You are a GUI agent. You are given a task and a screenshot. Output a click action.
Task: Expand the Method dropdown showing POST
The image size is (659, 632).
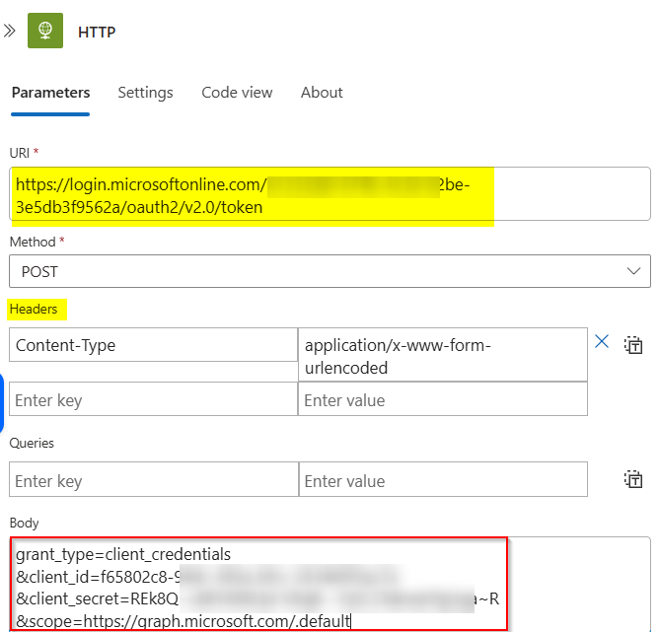coord(329,271)
